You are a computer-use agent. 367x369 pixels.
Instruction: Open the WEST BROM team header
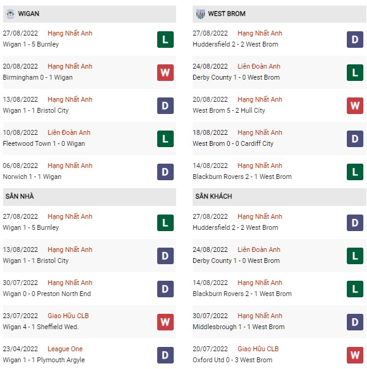(x=279, y=14)
